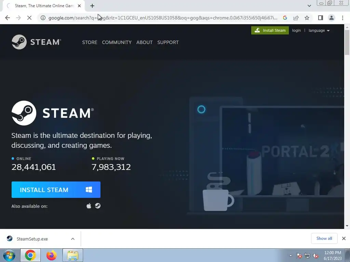The image size is (350, 262).
Task: Click the SteamOS download icon
Action: click(x=98, y=206)
